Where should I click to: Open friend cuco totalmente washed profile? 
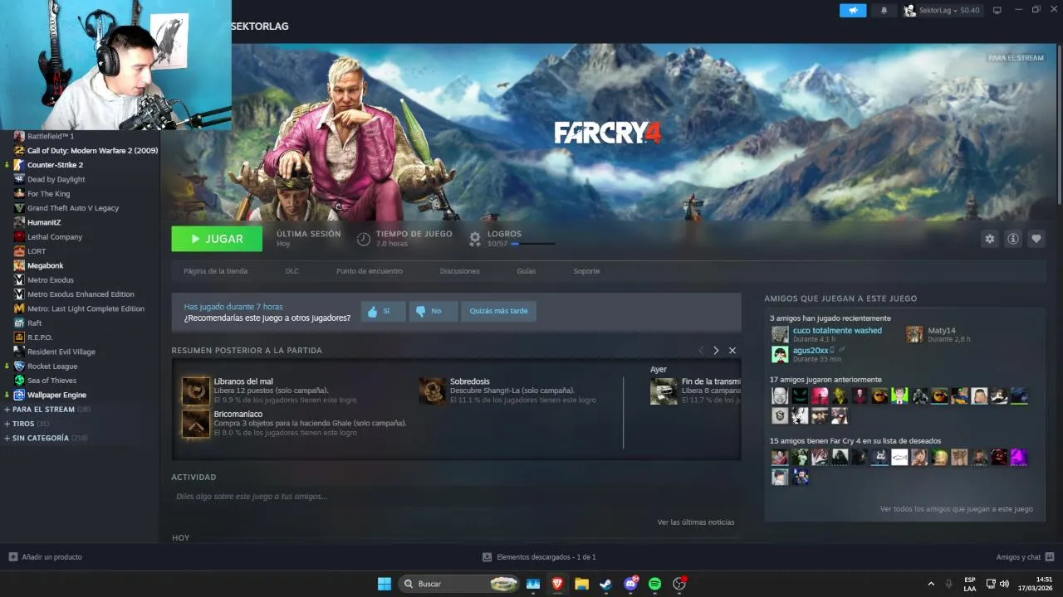(x=837, y=331)
